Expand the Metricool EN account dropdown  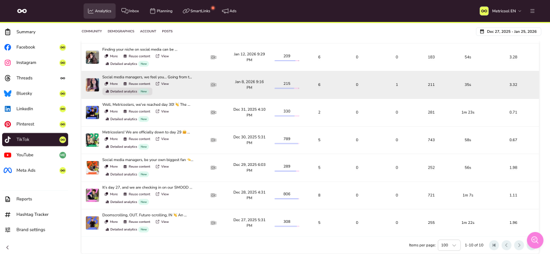[501, 11]
